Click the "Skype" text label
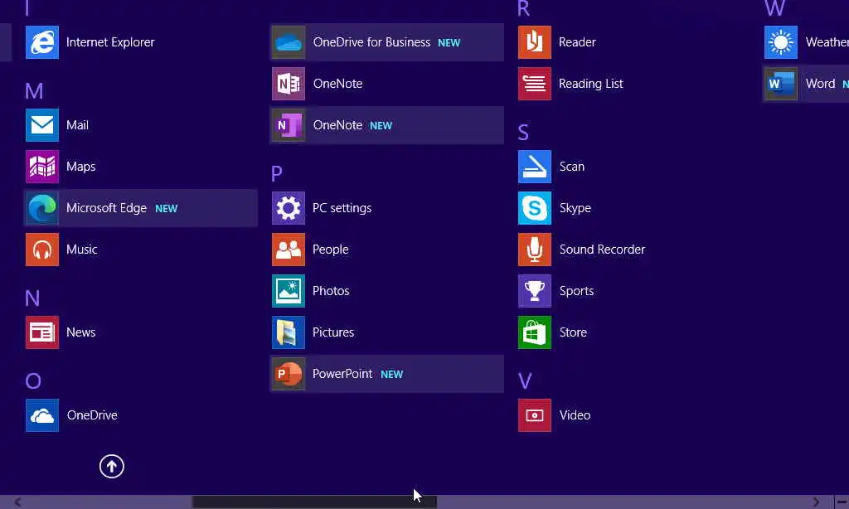 575,208
